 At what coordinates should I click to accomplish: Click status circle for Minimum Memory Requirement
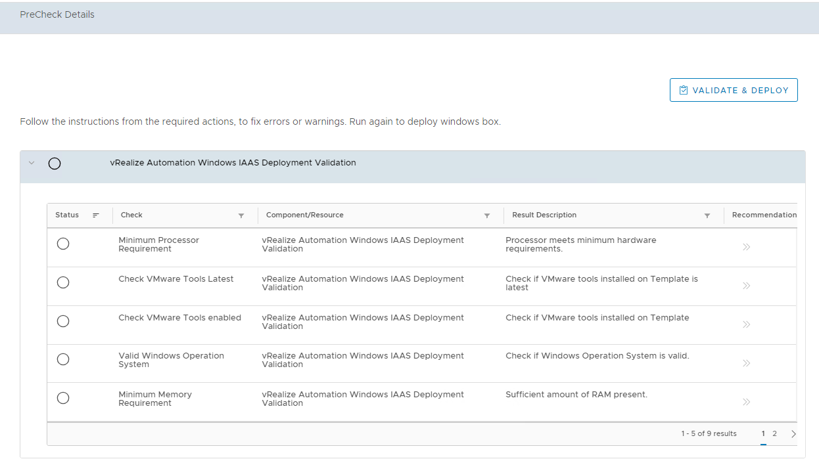click(63, 398)
